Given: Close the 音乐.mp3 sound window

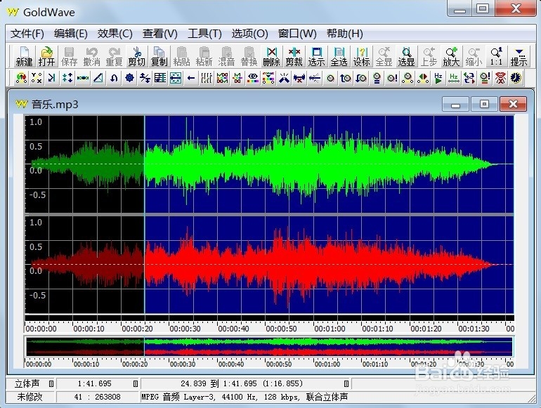Looking at the screenshot, I should 513,104.
